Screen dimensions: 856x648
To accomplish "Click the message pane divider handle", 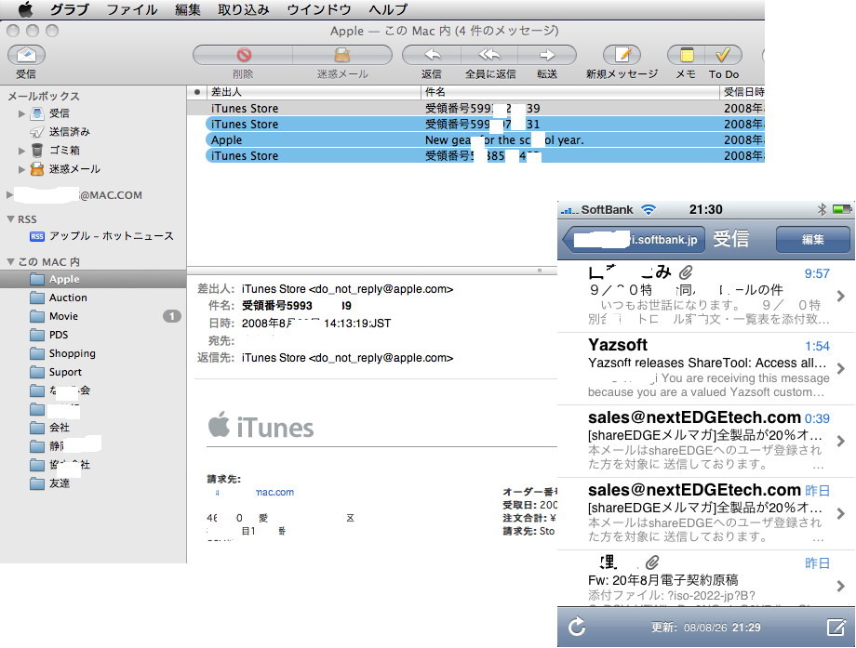I will click(540, 270).
